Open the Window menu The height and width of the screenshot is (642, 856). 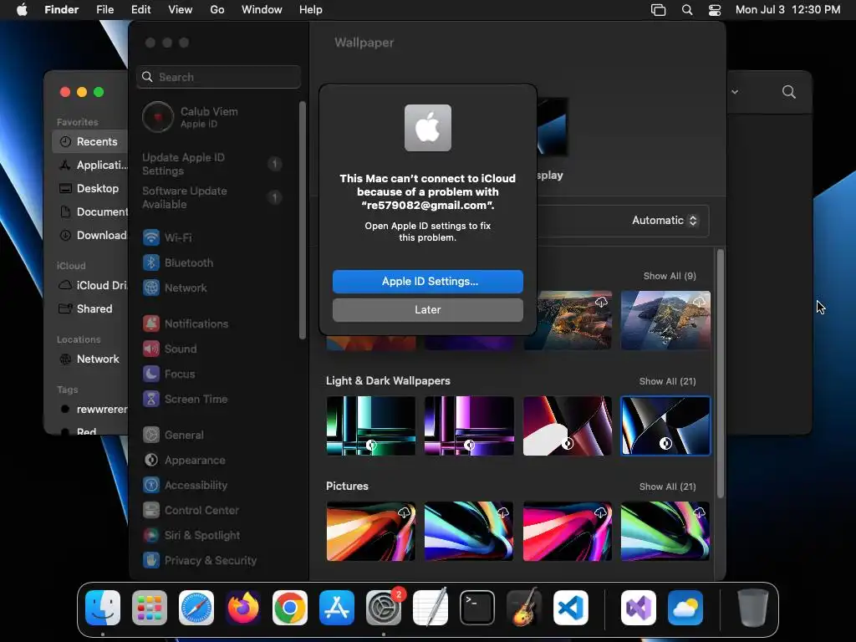pyautogui.click(x=262, y=10)
